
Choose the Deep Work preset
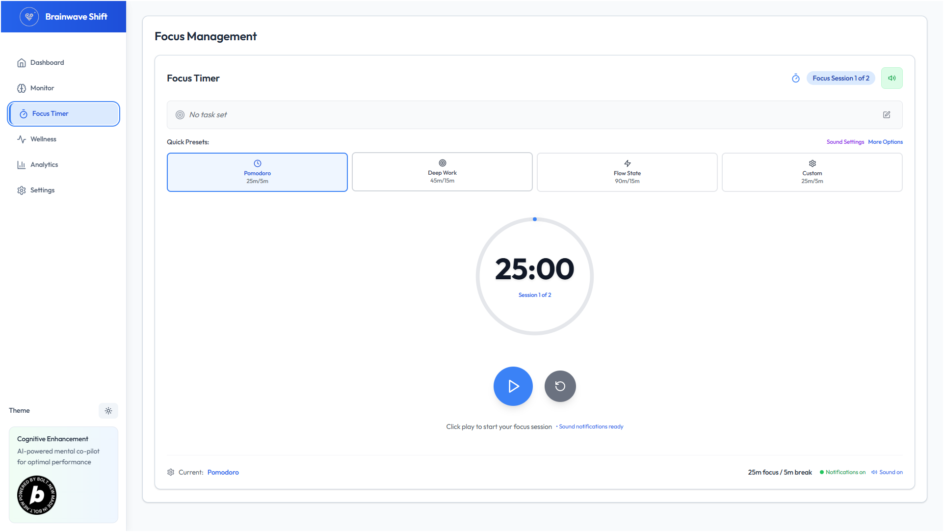(x=442, y=172)
